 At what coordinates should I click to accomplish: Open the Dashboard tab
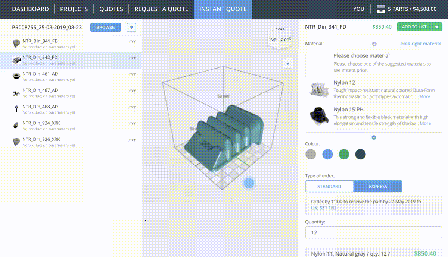pos(30,9)
